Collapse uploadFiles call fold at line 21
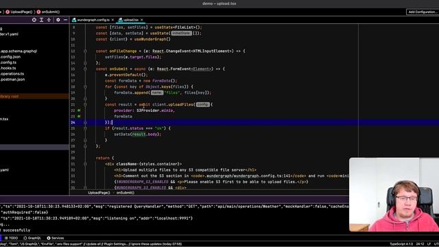The height and width of the screenshot is (247, 439). click(x=85, y=104)
